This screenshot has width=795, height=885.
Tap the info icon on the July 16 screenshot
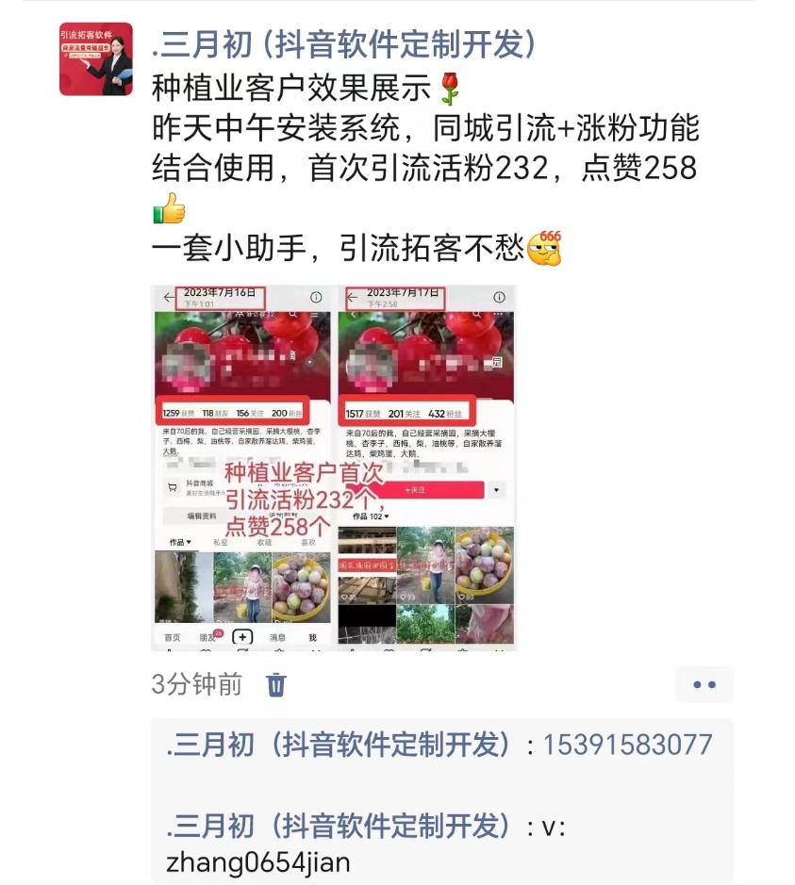316,297
